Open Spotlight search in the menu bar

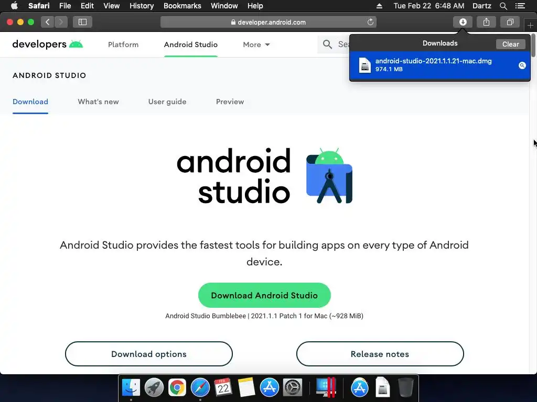503,6
